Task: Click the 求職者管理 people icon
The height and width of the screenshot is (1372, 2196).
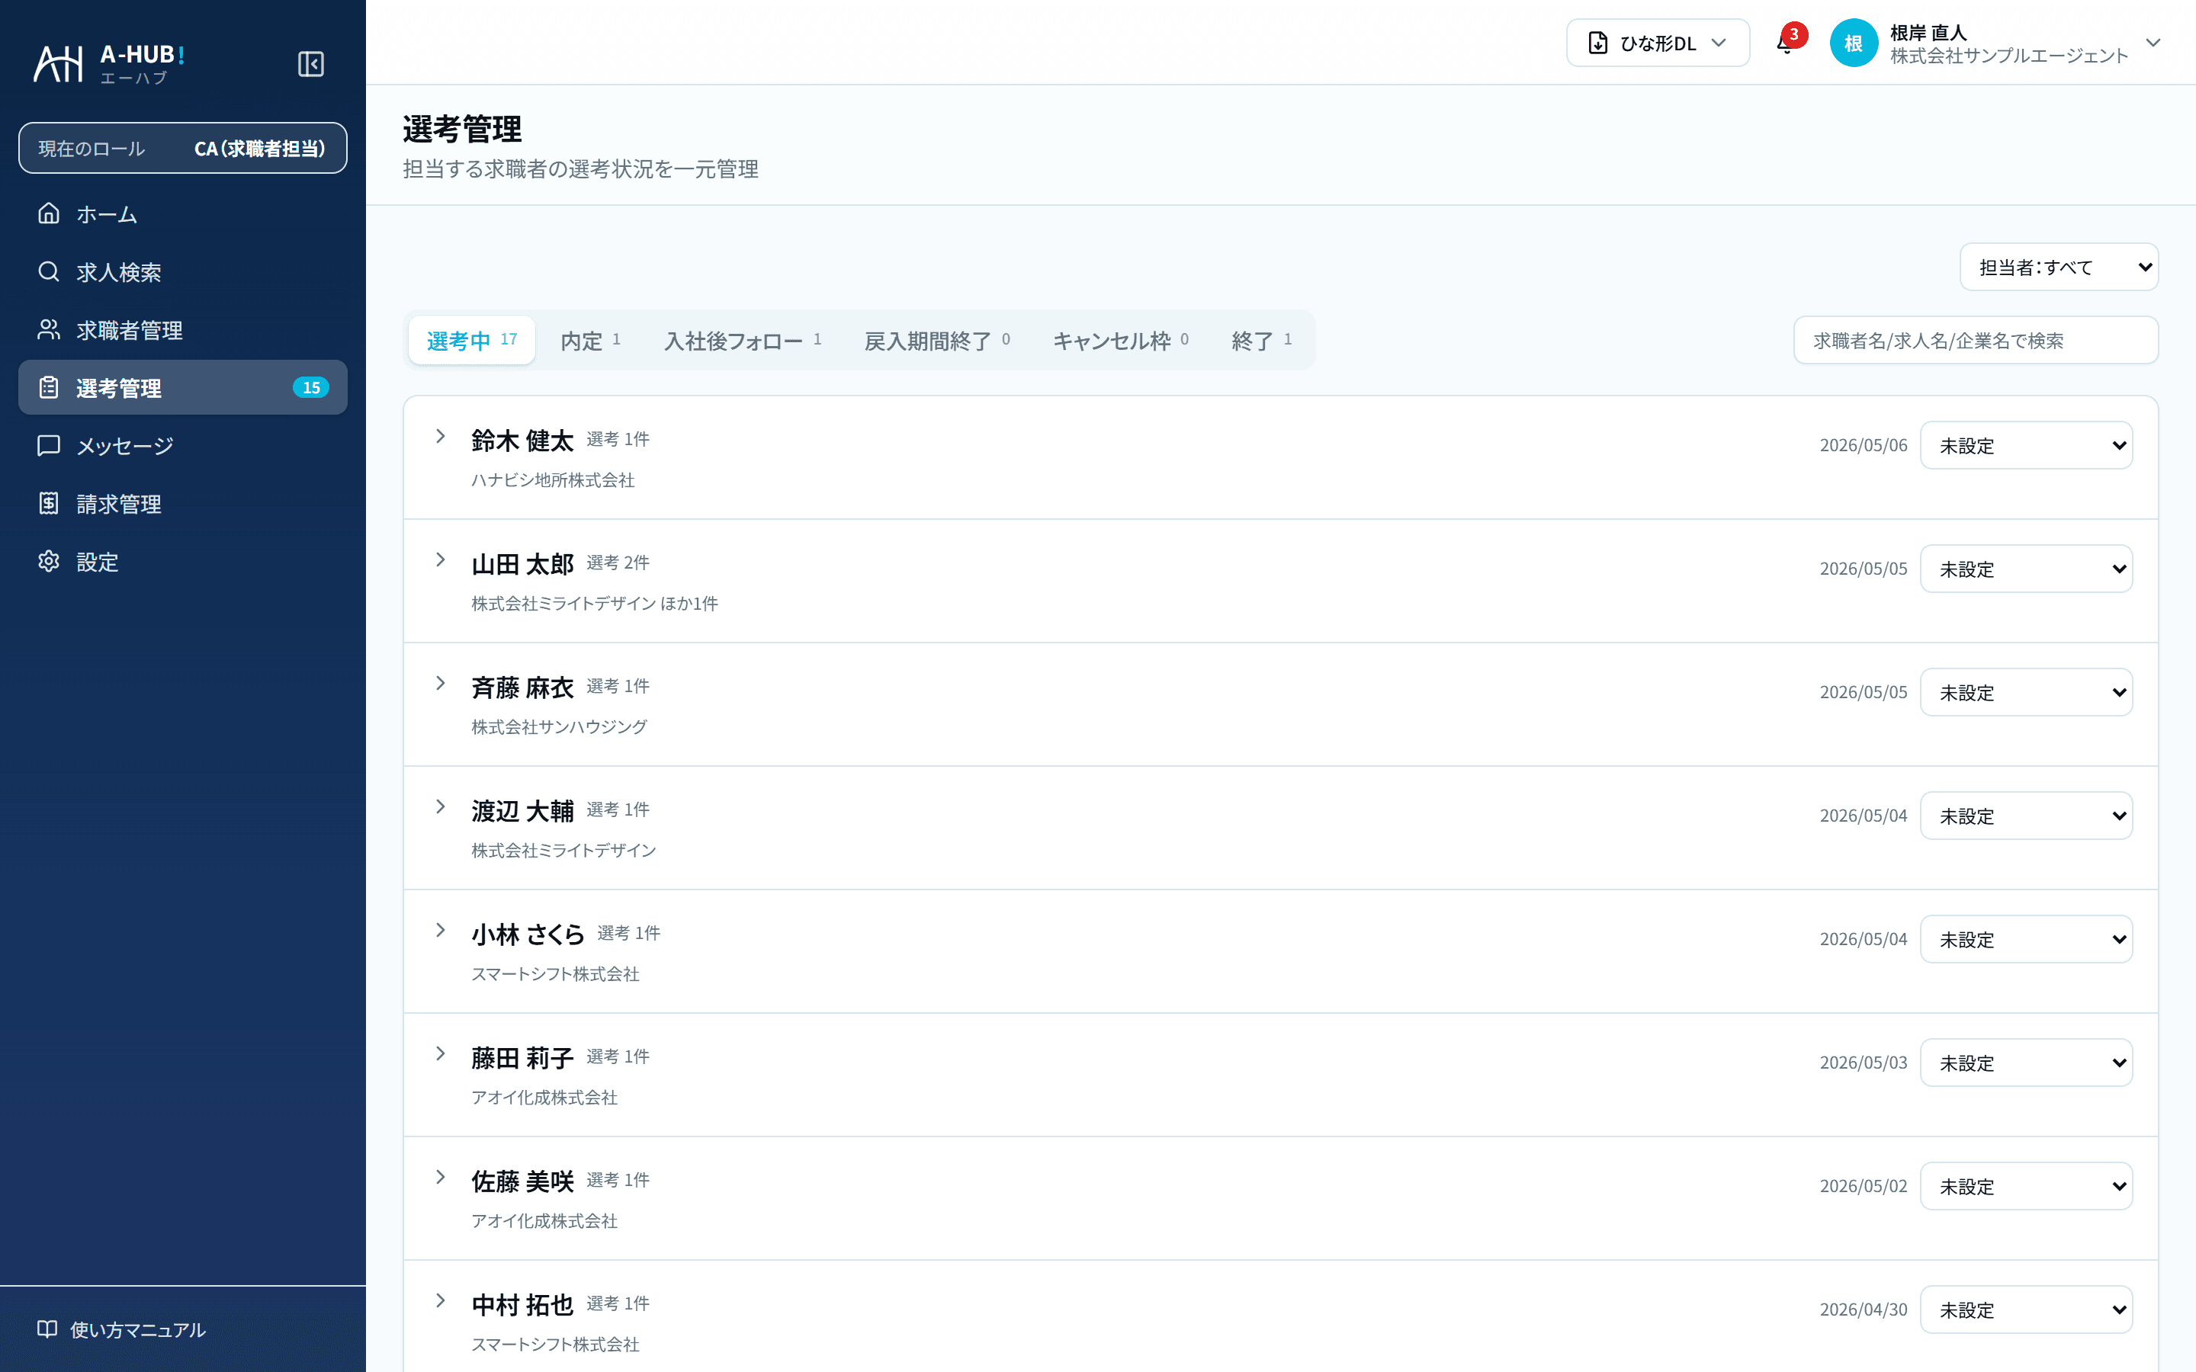Action: click(x=49, y=329)
